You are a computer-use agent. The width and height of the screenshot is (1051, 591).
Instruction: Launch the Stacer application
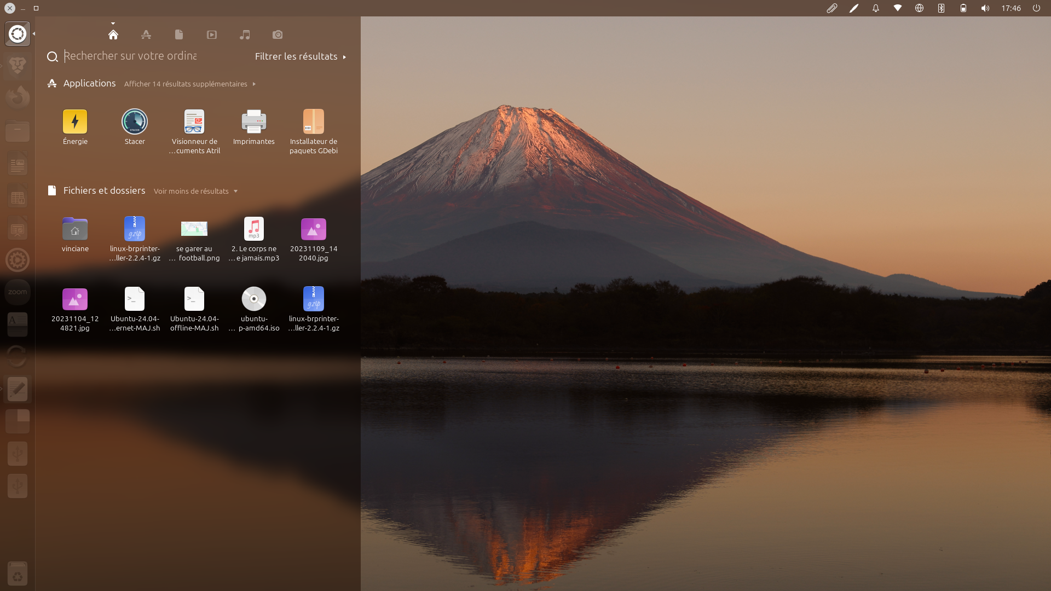[x=135, y=122]
